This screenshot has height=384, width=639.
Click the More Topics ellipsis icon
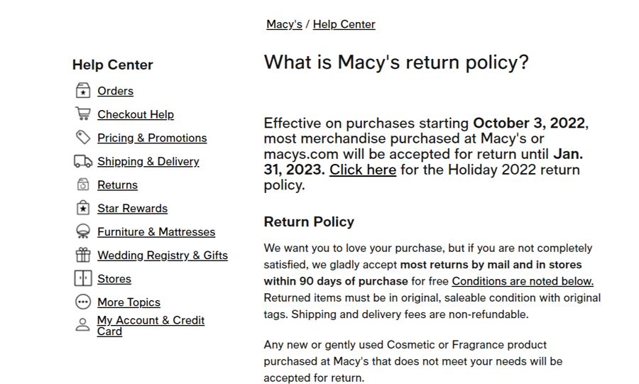point(83,302)
